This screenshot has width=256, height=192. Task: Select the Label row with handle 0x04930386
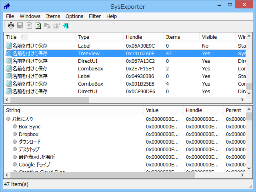point(125,76)
